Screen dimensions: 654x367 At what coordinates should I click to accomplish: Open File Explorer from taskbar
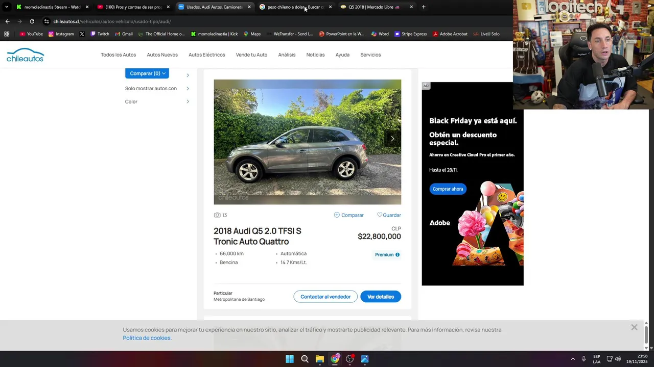(319, 359)
